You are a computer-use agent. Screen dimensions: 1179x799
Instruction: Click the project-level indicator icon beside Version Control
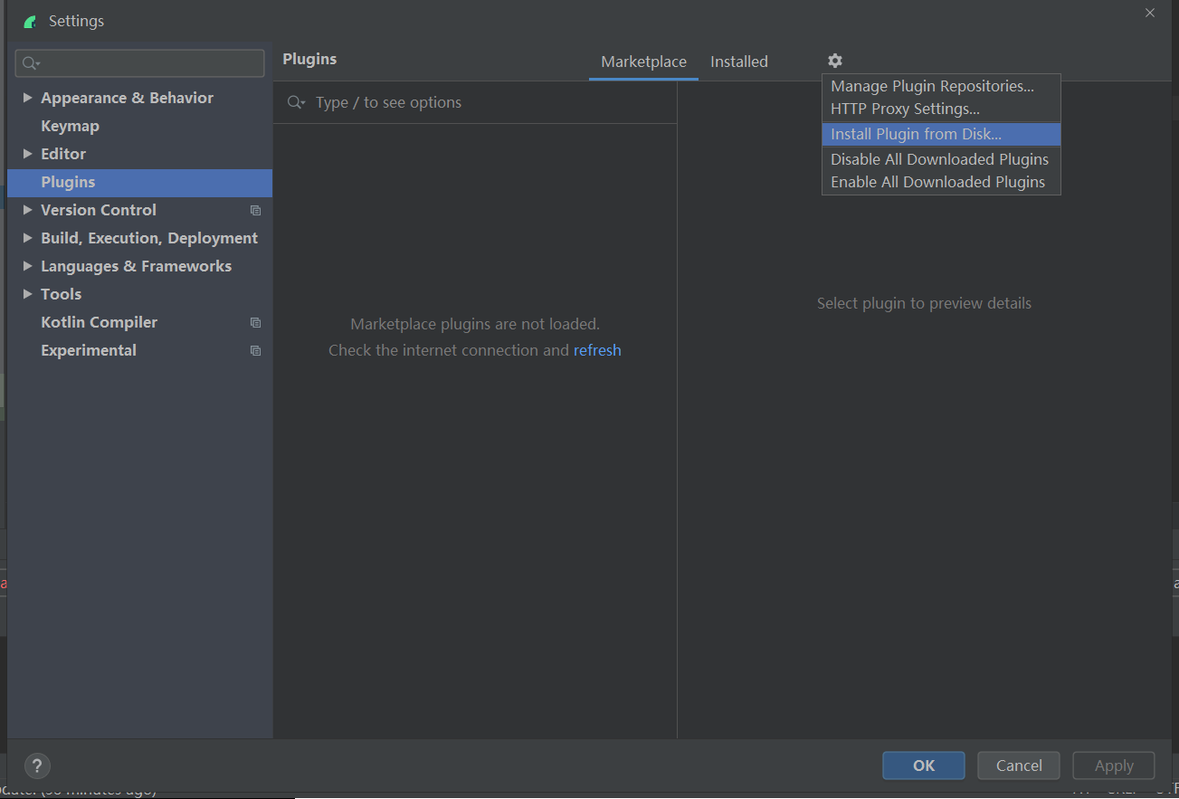click(254, 210)
